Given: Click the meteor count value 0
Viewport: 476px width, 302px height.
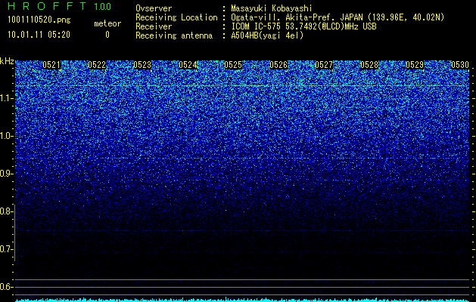Looking at the screenshot, I should click(x=107, y=35).
